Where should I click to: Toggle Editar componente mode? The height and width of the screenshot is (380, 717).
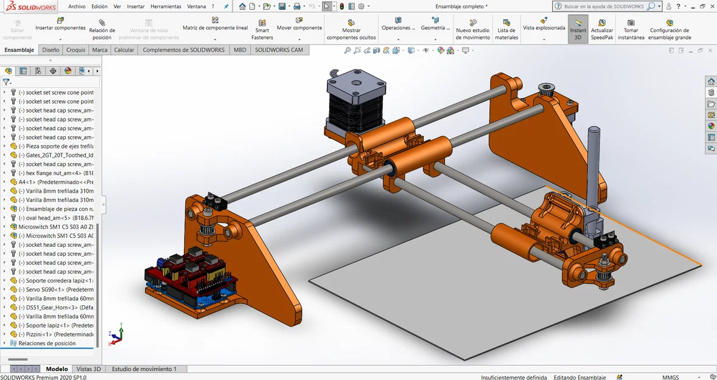point(17,29)
